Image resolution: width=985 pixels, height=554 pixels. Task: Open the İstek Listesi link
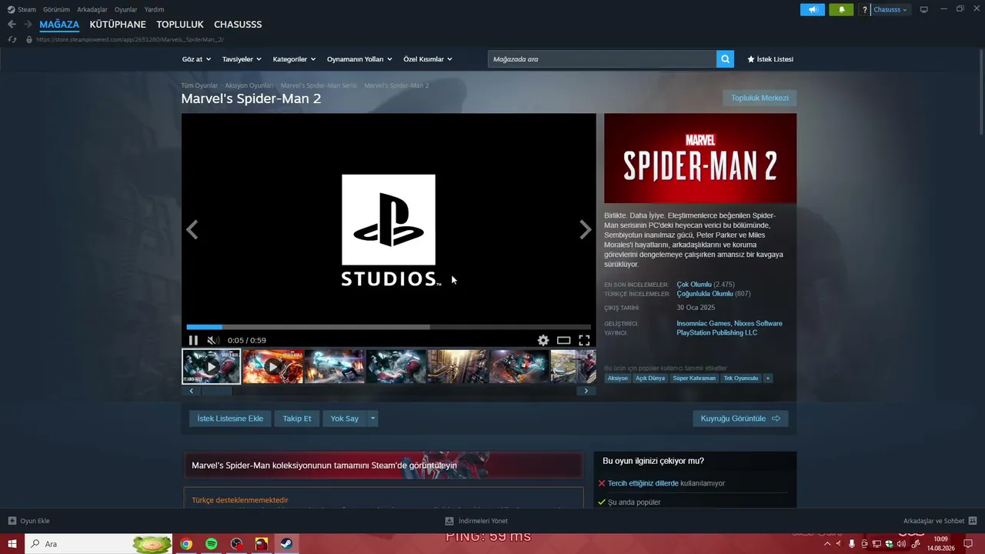(x=770, y=59)
